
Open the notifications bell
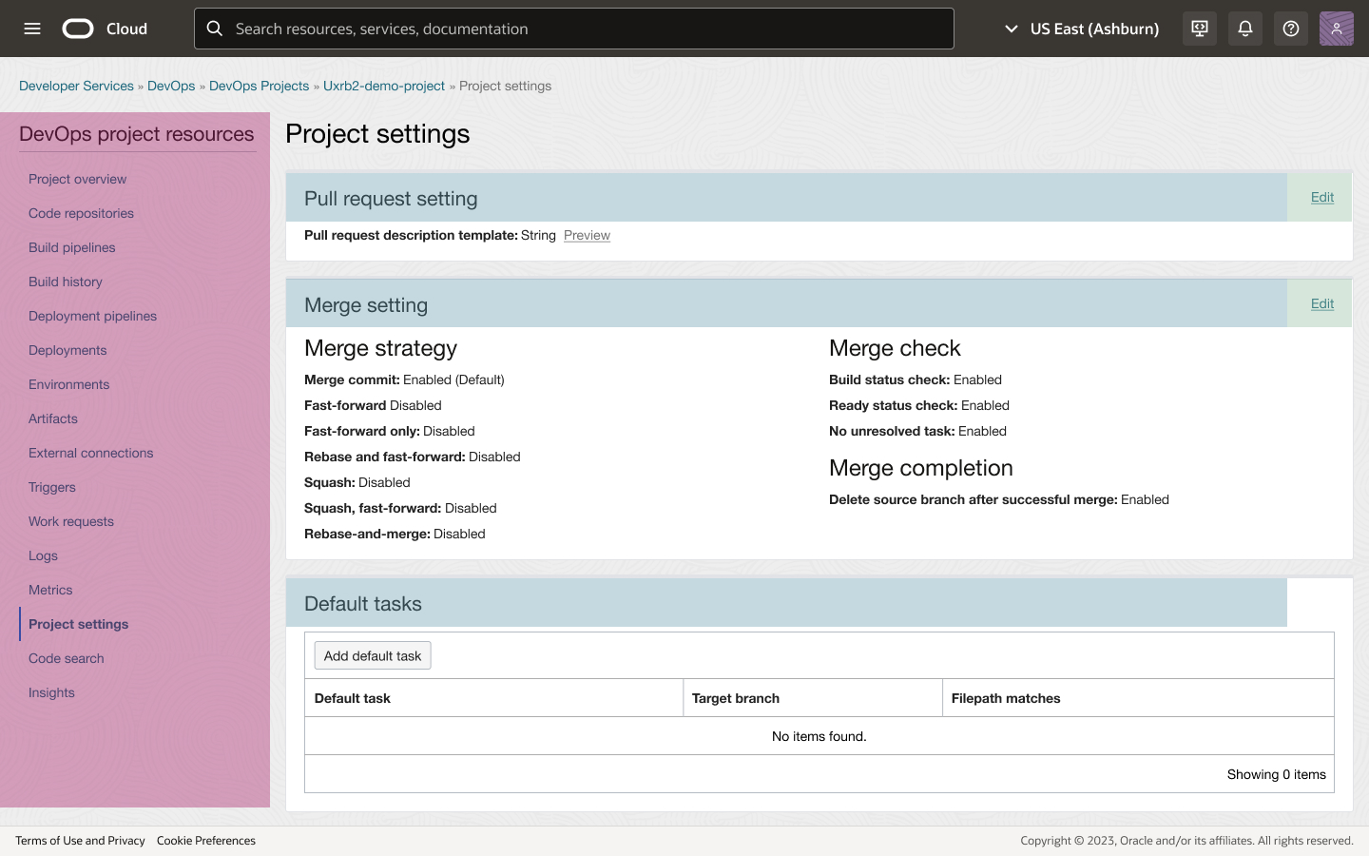(1245, 29)
